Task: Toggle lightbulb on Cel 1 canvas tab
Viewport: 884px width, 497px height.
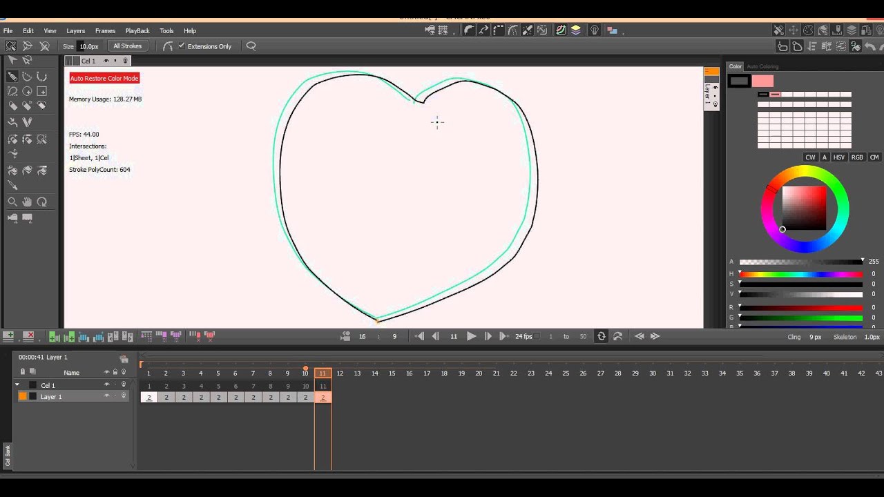Action: (125, 61)
